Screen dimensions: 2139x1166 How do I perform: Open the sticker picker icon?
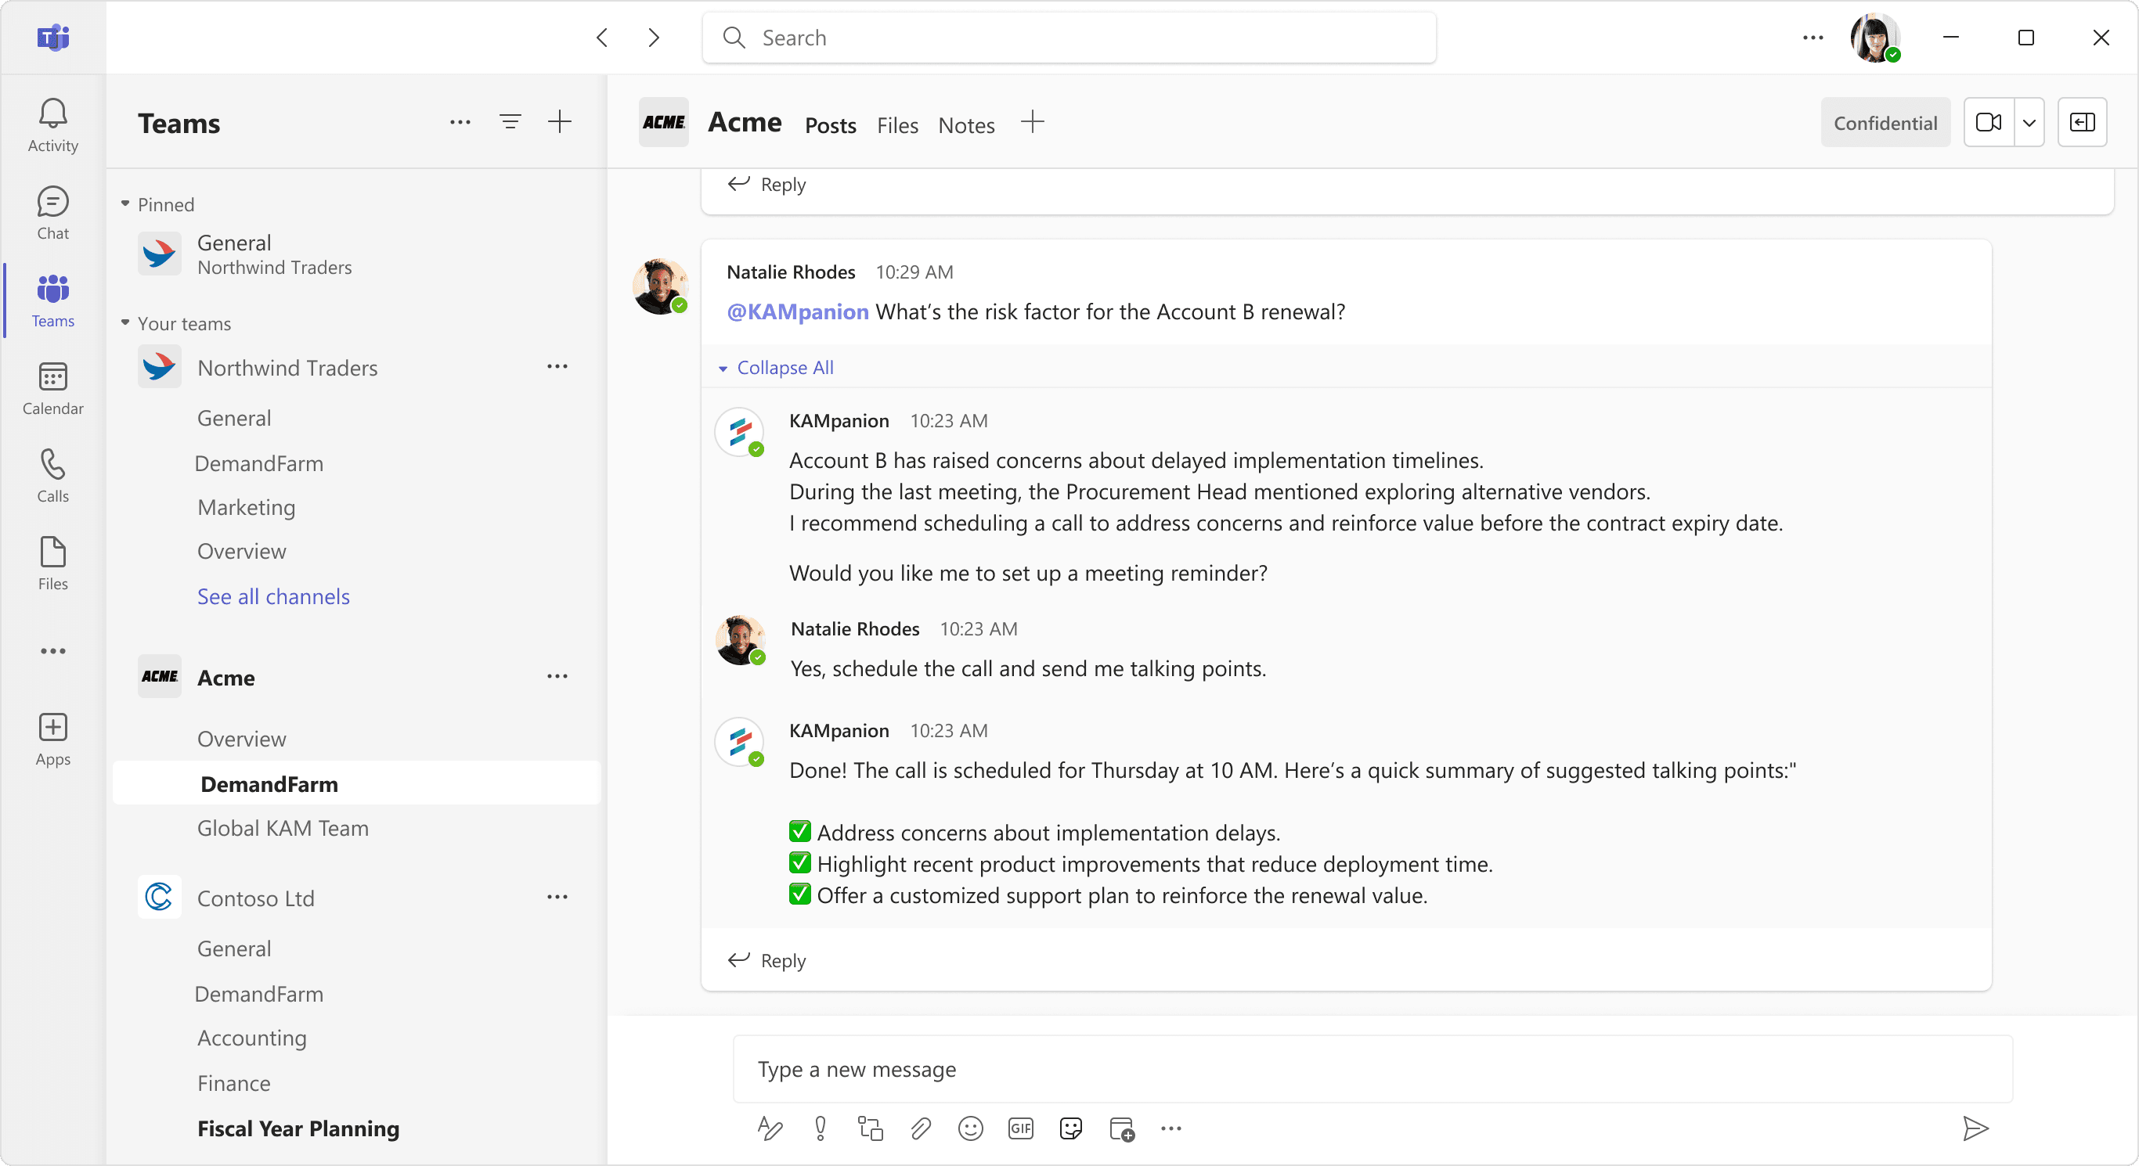tap(1070, 1128)
